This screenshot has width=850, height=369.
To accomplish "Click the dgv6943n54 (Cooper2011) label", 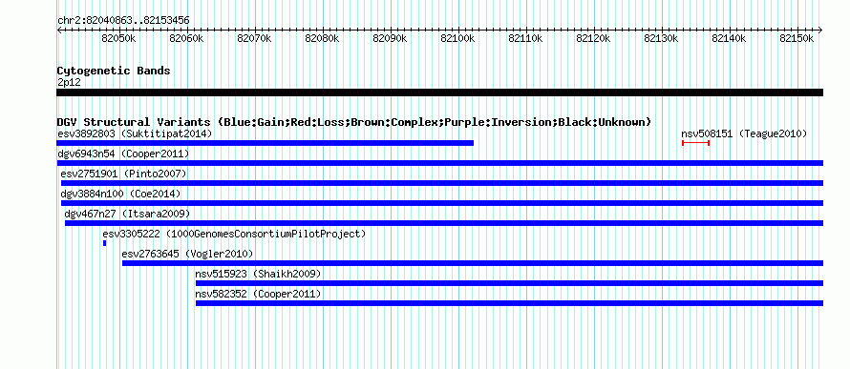I will point(123,154).
